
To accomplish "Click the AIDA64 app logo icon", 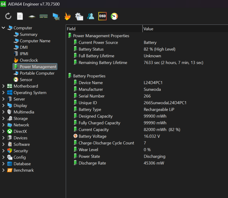I will pos(3,4).
